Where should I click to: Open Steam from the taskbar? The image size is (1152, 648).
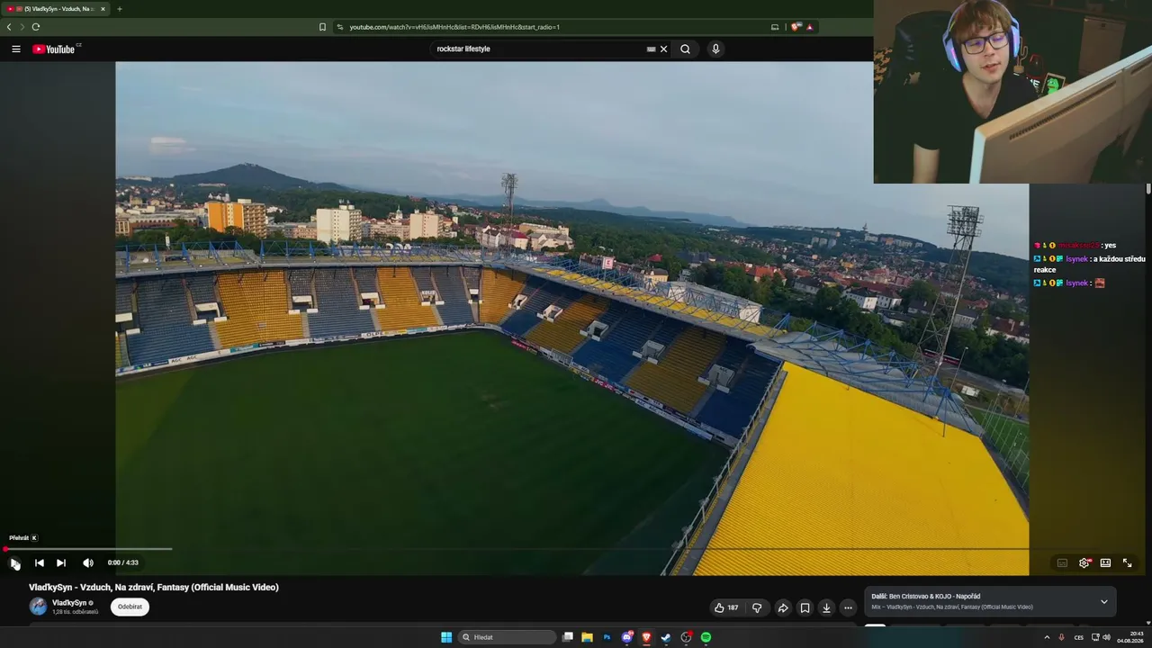666,637
